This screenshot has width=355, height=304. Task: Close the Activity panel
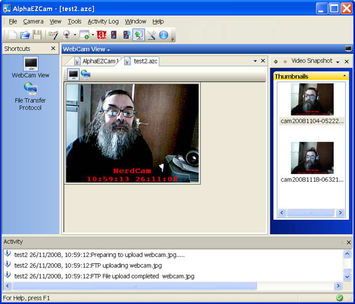[x=349, y=243]
